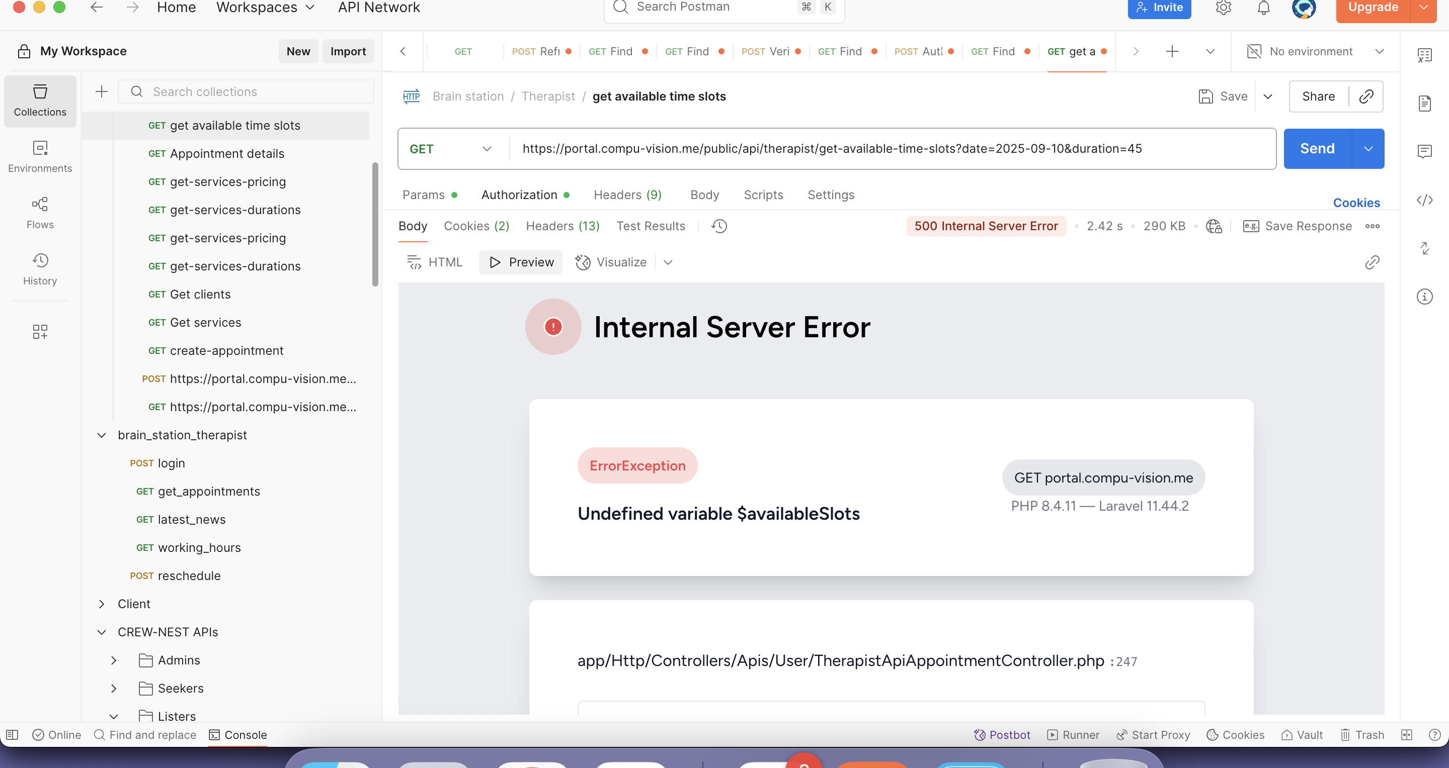Switch response view to HTML
Screen dimensions: 1449x768
point(434,262)
